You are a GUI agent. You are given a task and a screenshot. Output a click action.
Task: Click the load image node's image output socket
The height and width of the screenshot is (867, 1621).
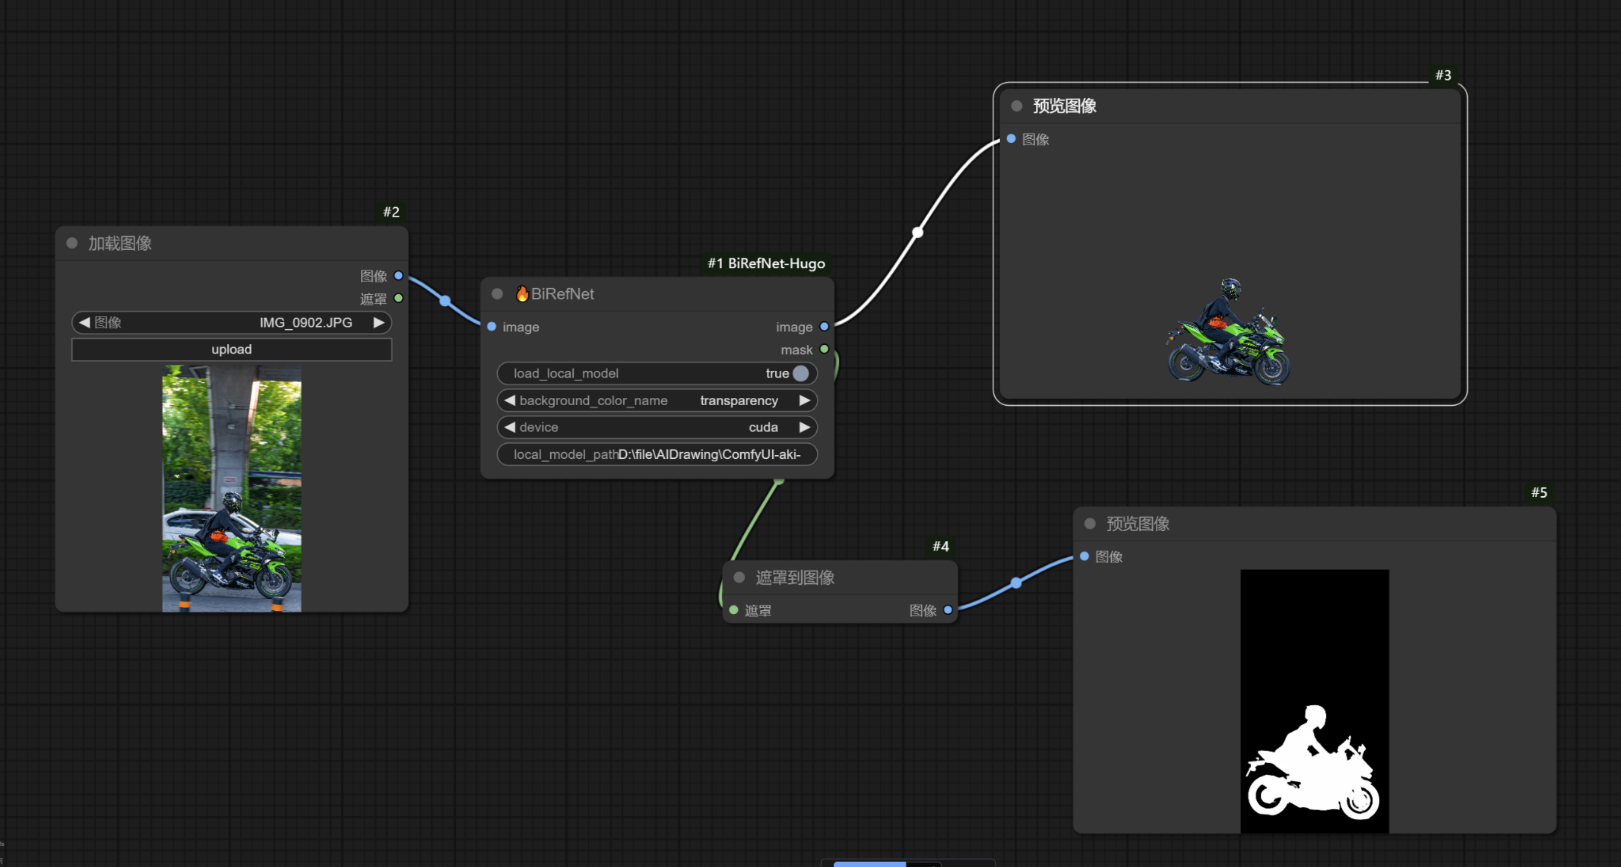click(x=398, y=275)
